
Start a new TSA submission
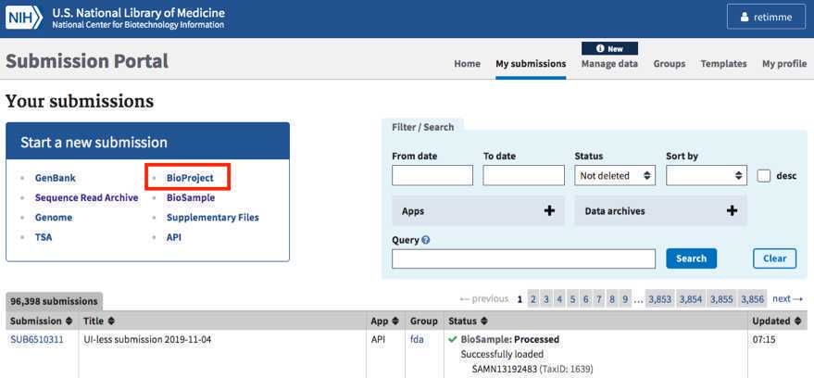(x=44, y=237)
